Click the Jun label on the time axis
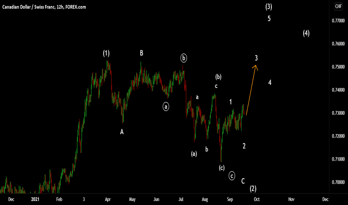The image size is (348, 205). point(156,199)
